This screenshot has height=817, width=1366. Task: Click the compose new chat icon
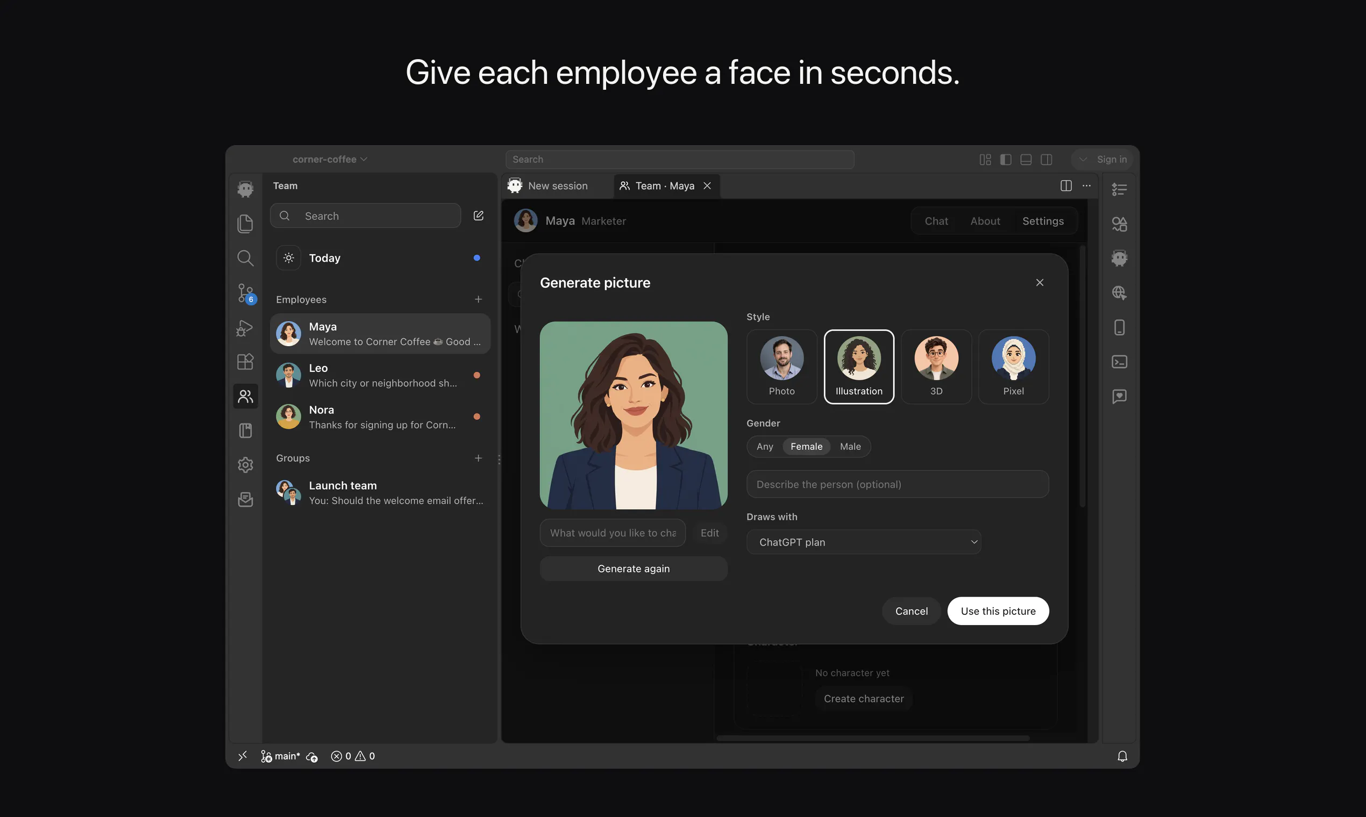point(479,216)
